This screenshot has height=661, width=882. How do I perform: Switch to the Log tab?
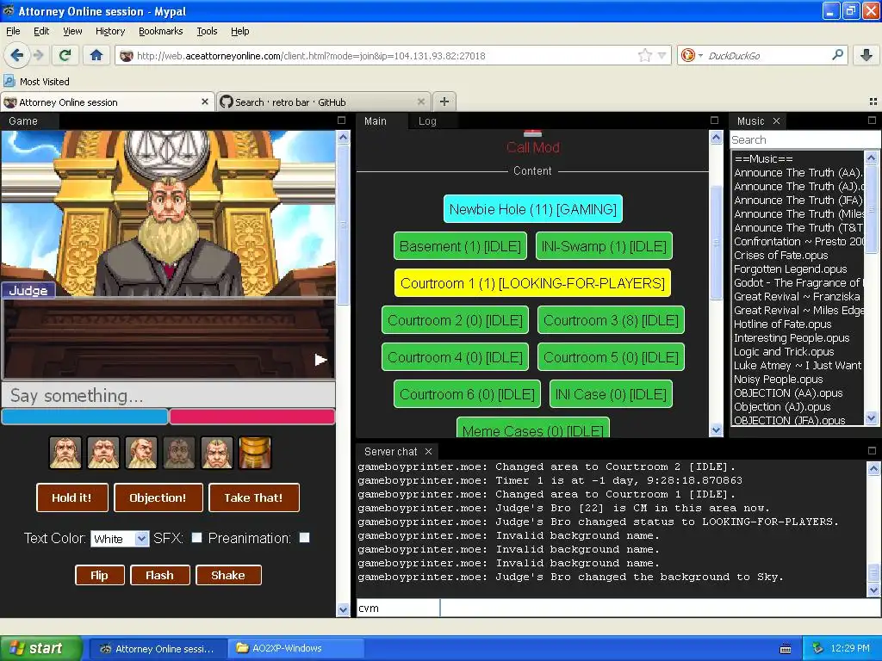pyautogui.click(x=427, y=120)
